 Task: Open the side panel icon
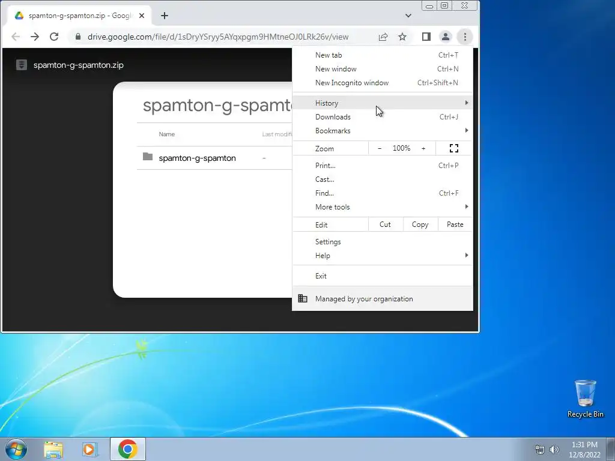click(426, 37)
